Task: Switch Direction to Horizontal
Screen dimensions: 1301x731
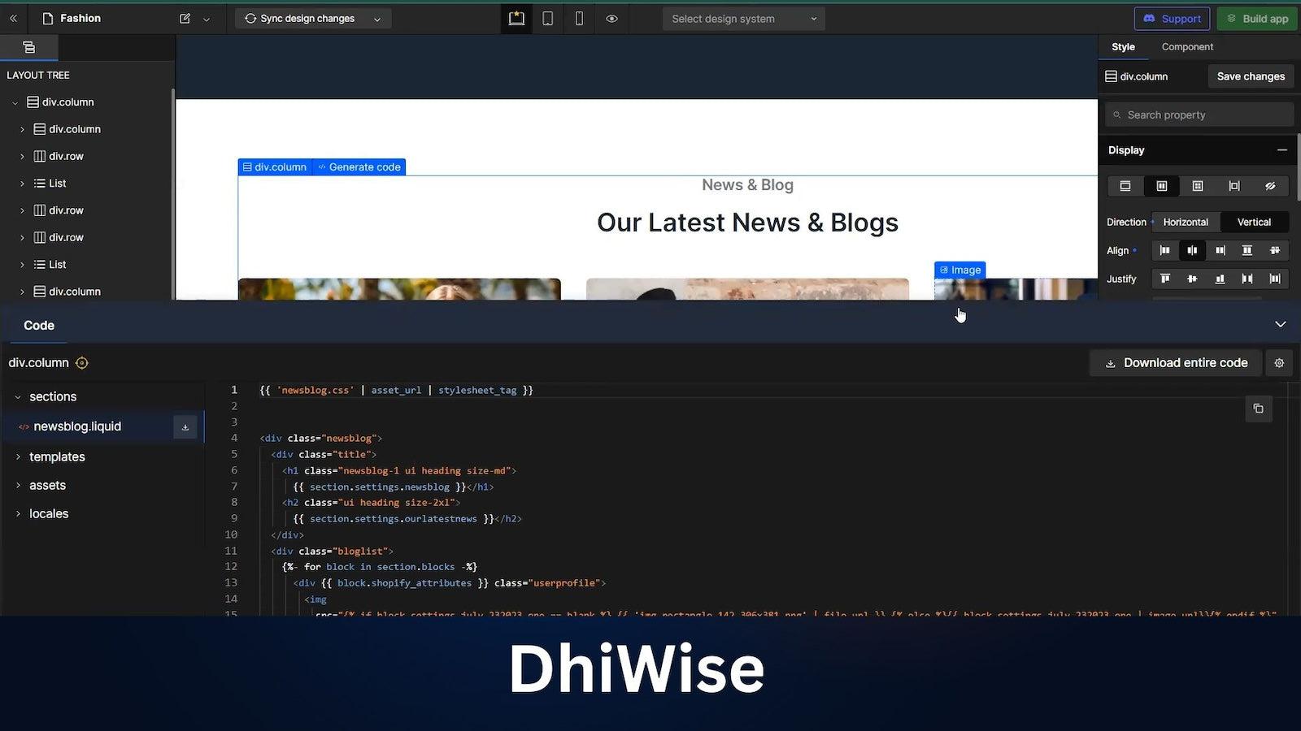Action: pyautogui.click(x=1186, y=222)
